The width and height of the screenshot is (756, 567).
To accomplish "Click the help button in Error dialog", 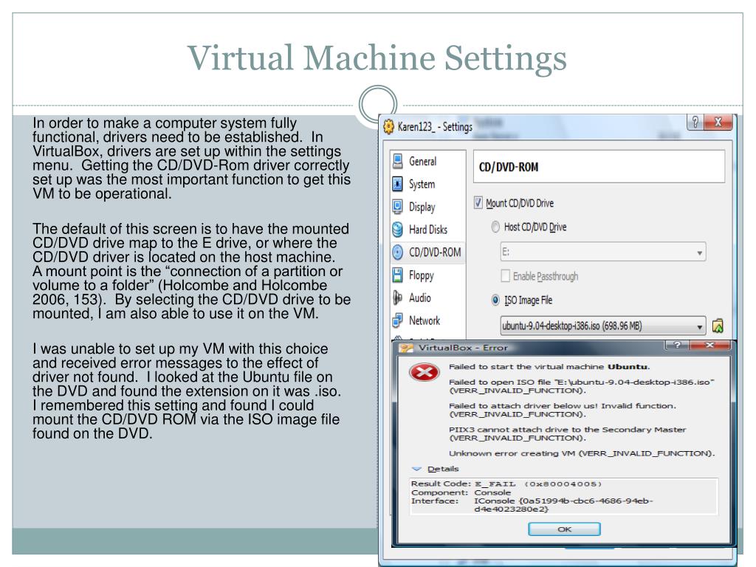I will coord(677,345).
